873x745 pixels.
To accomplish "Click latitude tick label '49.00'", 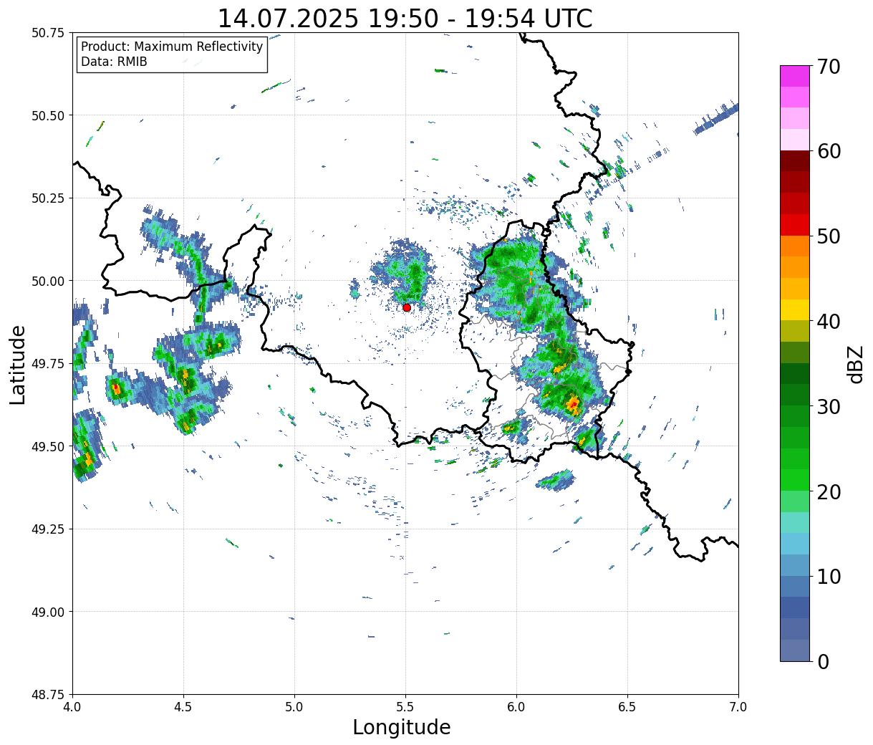I will (x=50, y=612).
